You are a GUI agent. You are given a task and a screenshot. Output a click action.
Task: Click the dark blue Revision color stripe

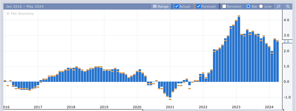(219, 6)
